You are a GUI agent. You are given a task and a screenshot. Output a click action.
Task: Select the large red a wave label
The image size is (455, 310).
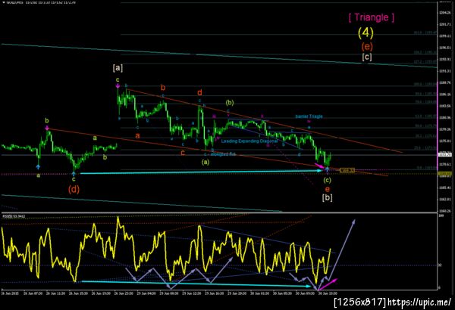coord(137,135)
